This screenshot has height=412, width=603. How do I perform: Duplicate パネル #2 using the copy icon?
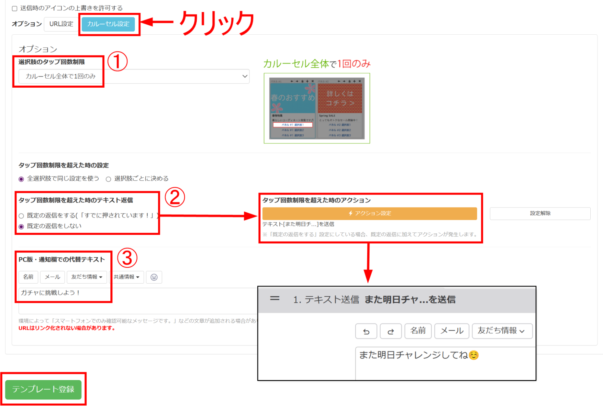tap(350, 81)
